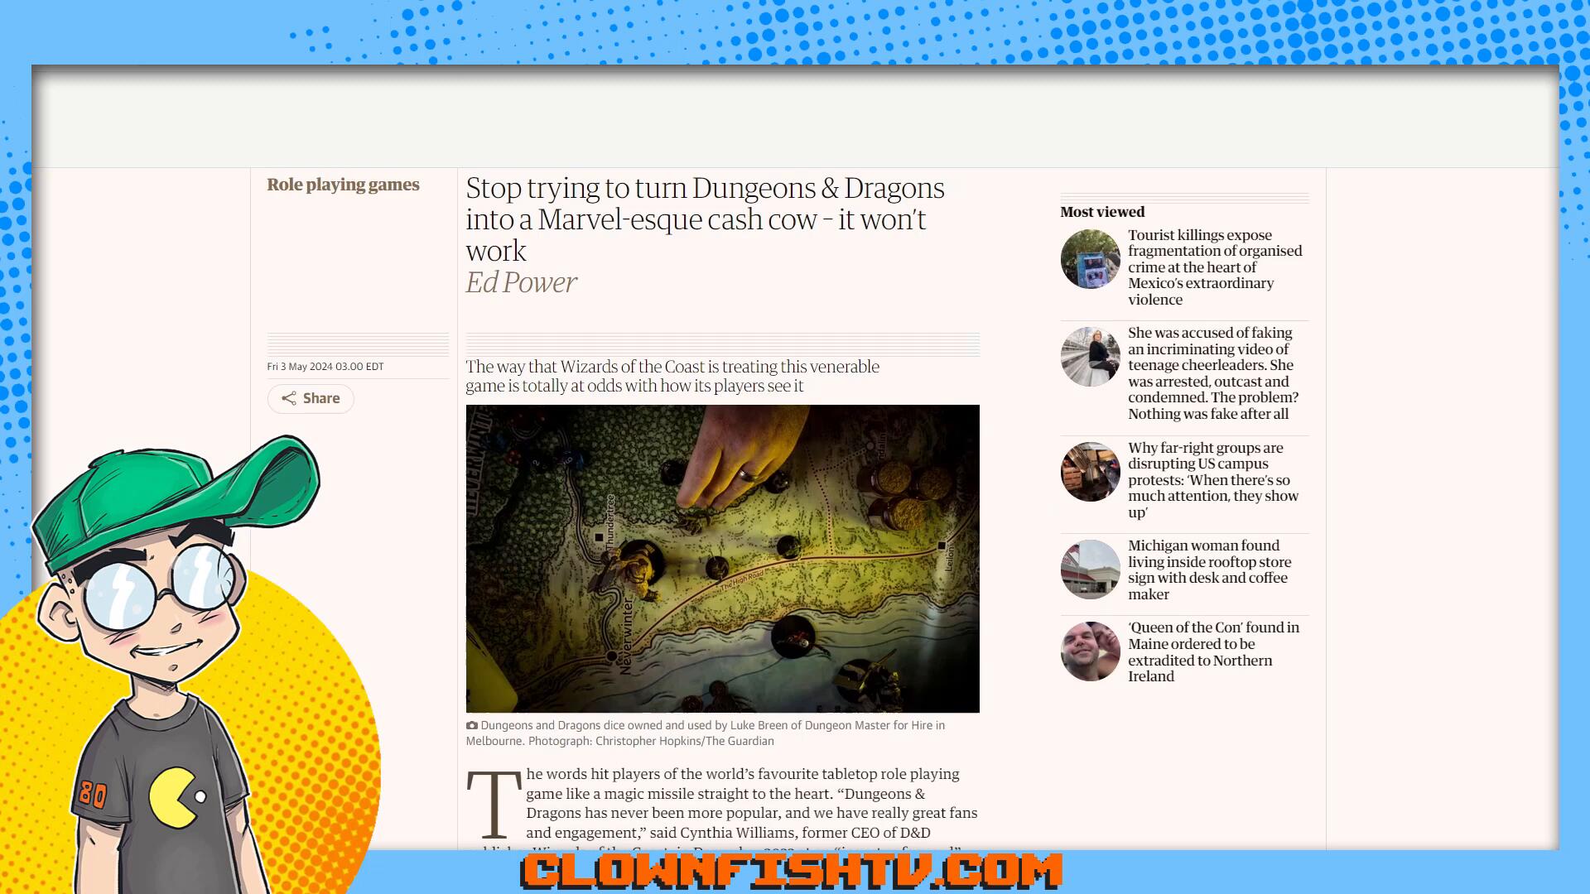The height and width of the screenshot is (894, 1590).
Task: Open the Role playing games section link
Action: [343, 185]
